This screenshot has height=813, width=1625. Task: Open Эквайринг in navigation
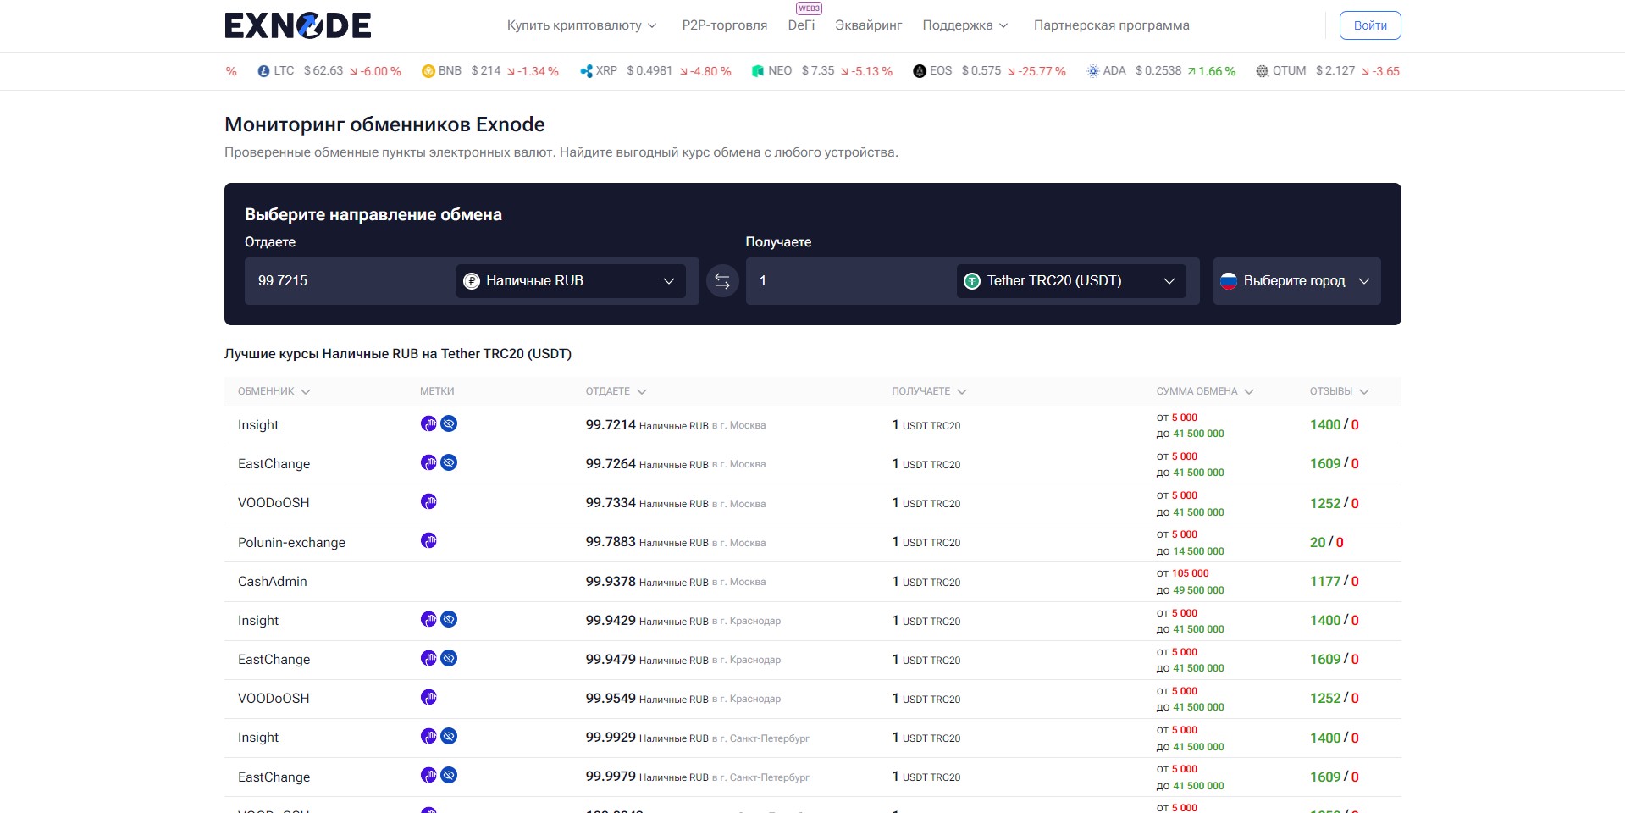click(869, 25)
